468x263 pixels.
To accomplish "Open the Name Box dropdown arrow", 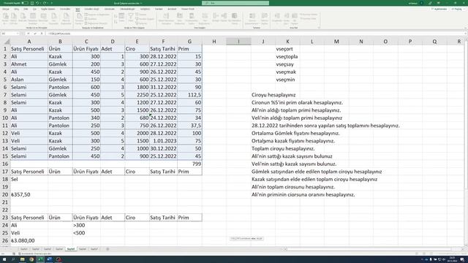I will tap(18, 34).
